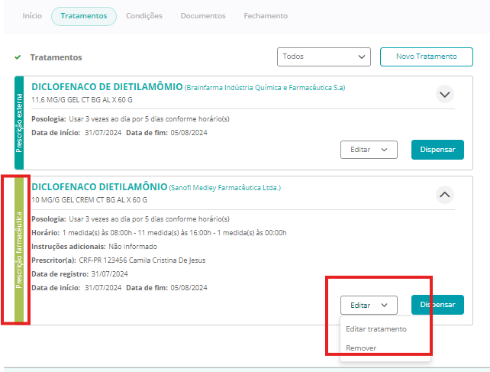Click 'Não informado' additional instructions value

pyautogui.click(x=133, y=247)
